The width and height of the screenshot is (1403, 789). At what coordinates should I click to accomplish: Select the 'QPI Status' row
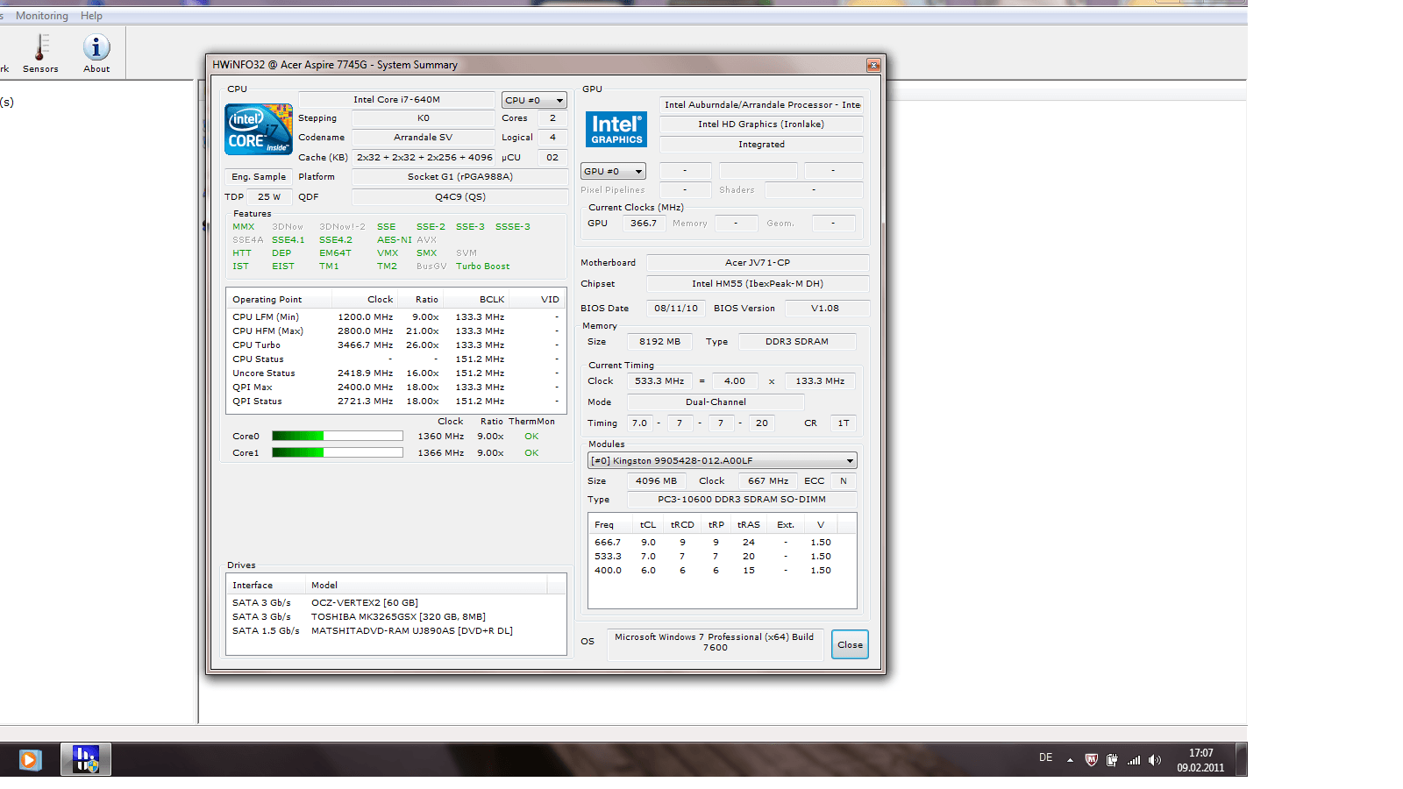coord(396,402)
